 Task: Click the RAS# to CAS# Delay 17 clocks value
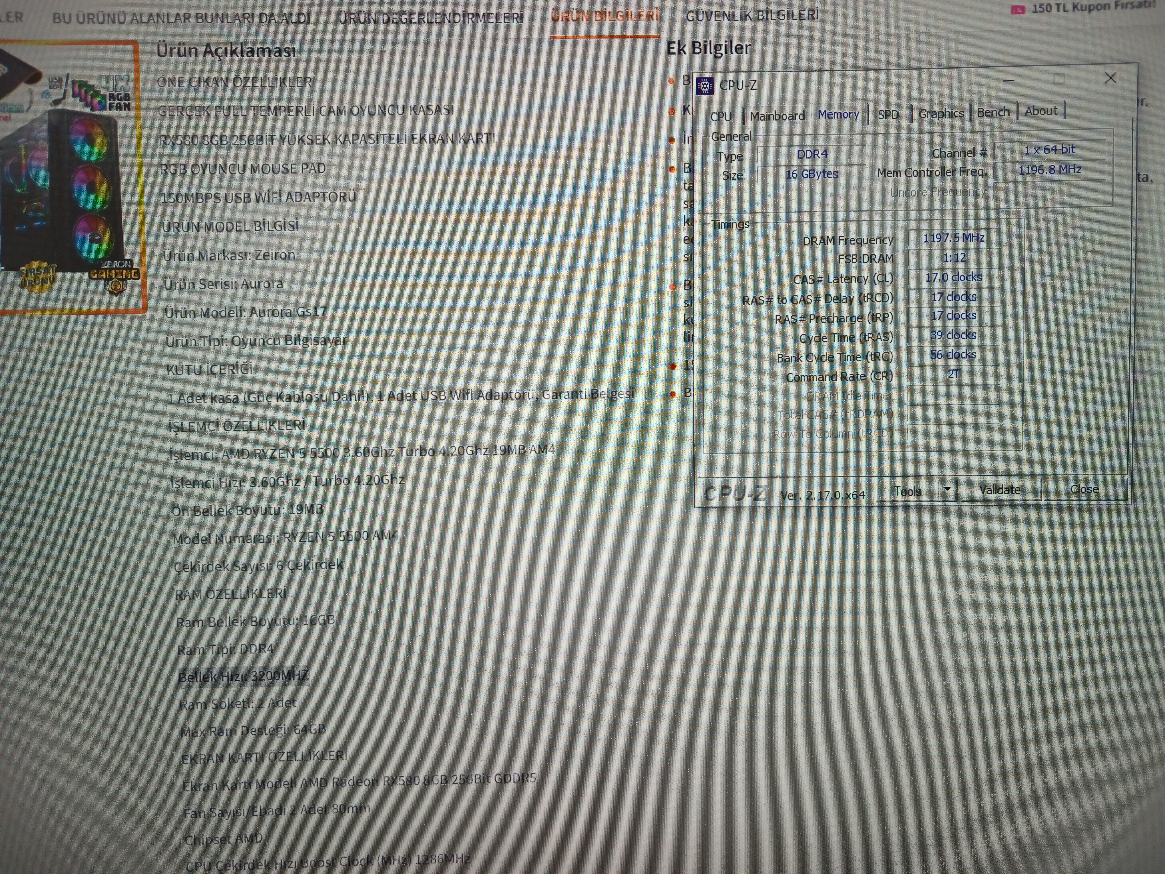(x=953, y=296)
